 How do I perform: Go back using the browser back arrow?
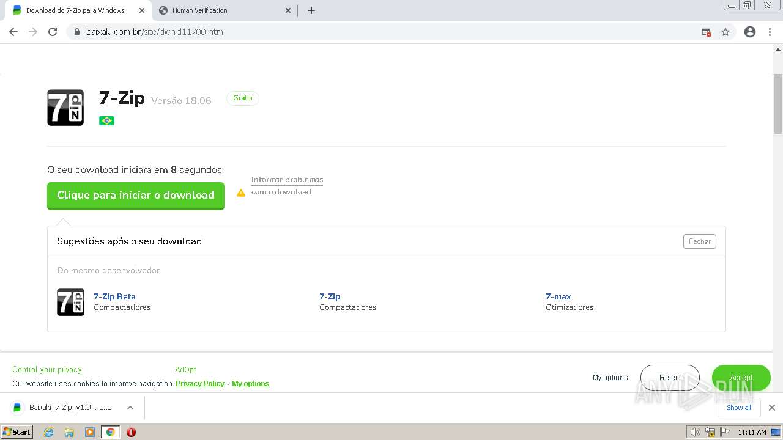click(13, 32)
